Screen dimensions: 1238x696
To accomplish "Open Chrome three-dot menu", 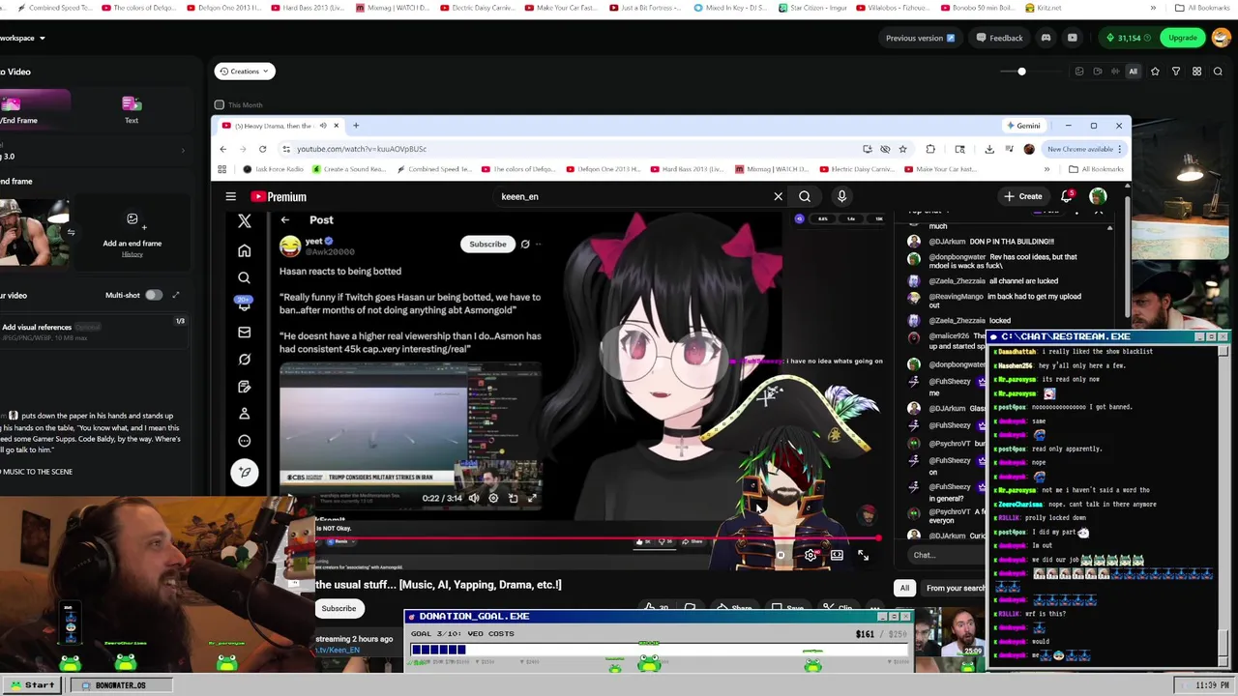I will (x=1119, y=149).
